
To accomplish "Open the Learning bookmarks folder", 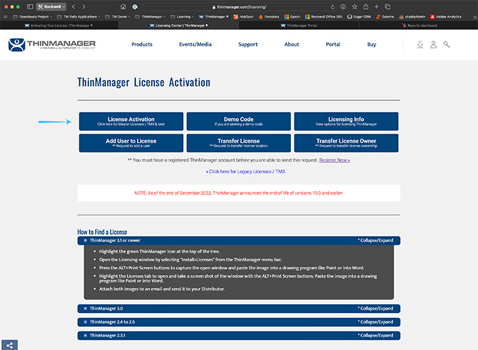I will [182, 17].
